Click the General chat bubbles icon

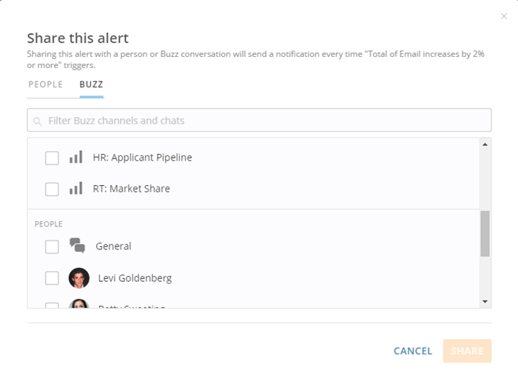pos(77,246)
